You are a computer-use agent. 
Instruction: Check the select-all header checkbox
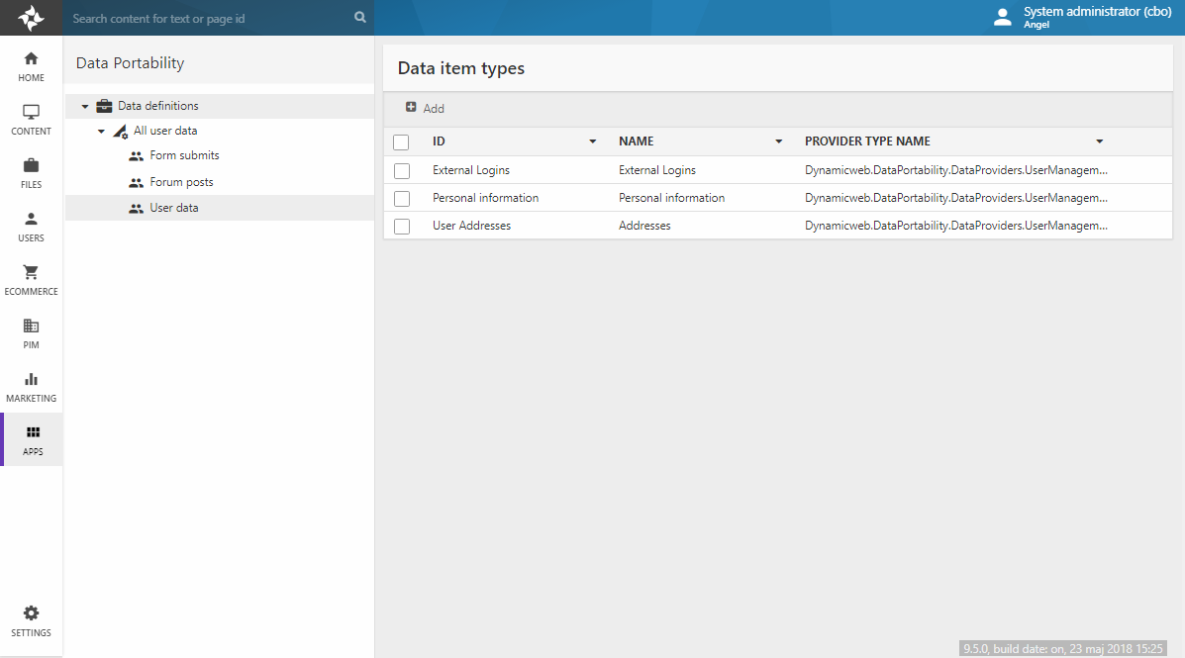click(x=401, y=142)
